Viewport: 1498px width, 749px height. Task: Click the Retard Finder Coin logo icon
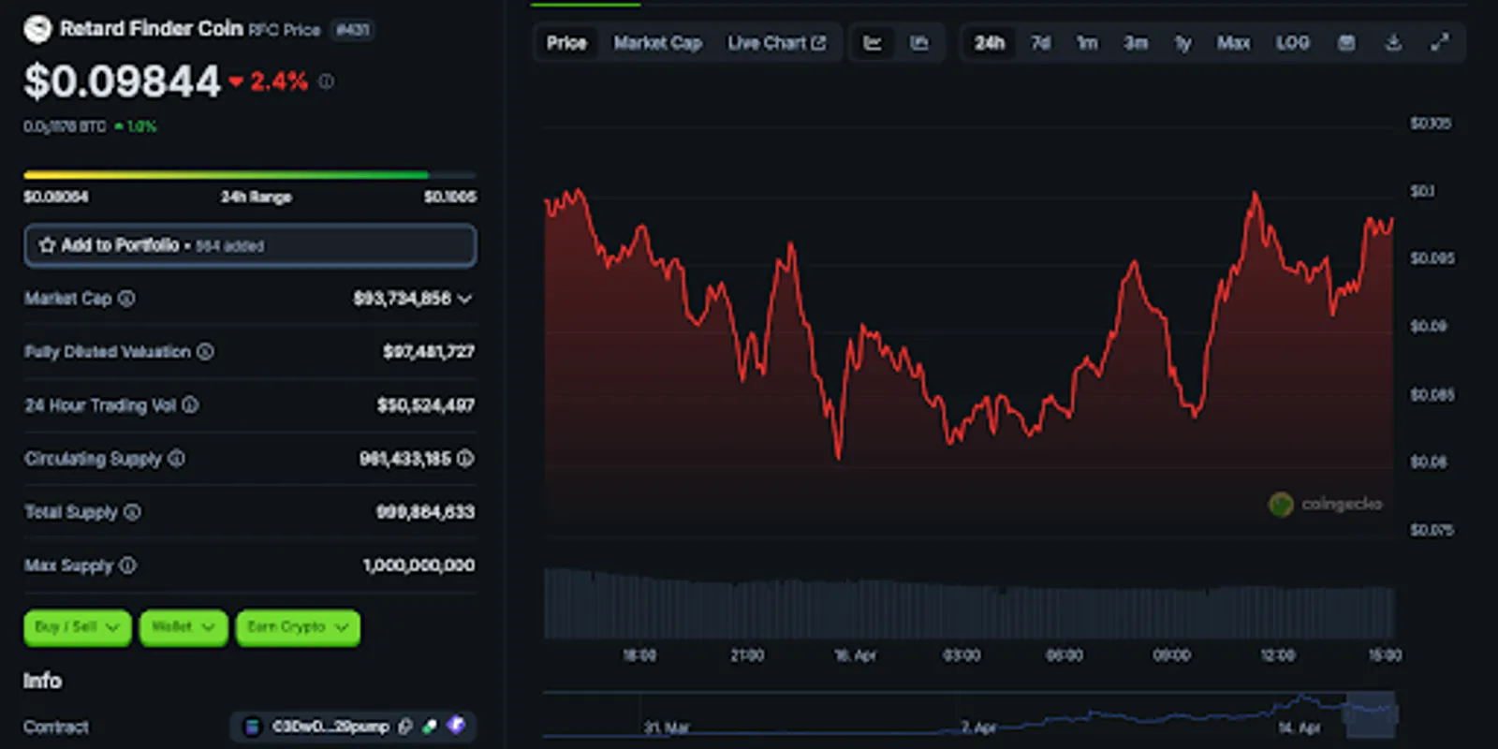pyautogui.click(x=37, y=29)
